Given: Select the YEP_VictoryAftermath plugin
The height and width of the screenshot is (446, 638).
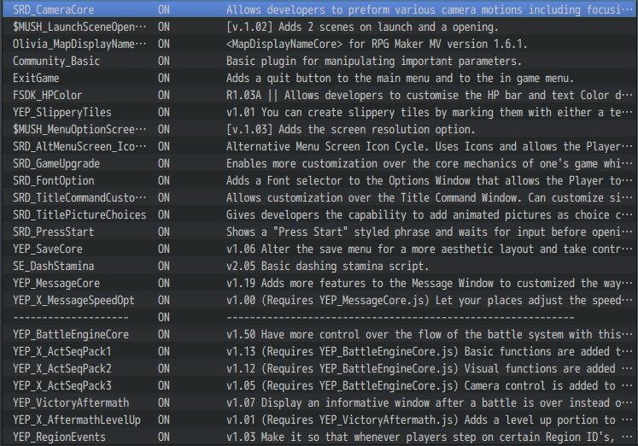Looking at the screenshot, I should point(71,402).
